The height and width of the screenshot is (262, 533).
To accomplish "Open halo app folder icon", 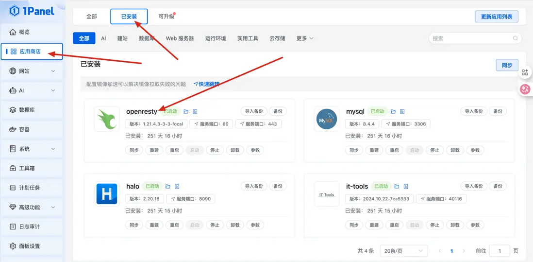I will coord(167,186).
